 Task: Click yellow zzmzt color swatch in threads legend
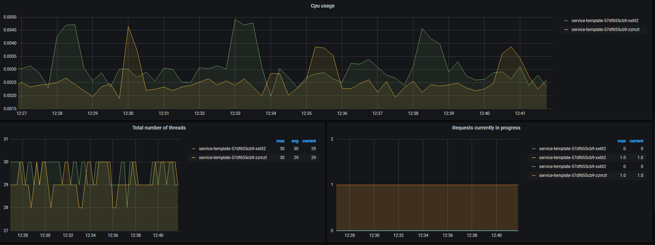point(194,158)
